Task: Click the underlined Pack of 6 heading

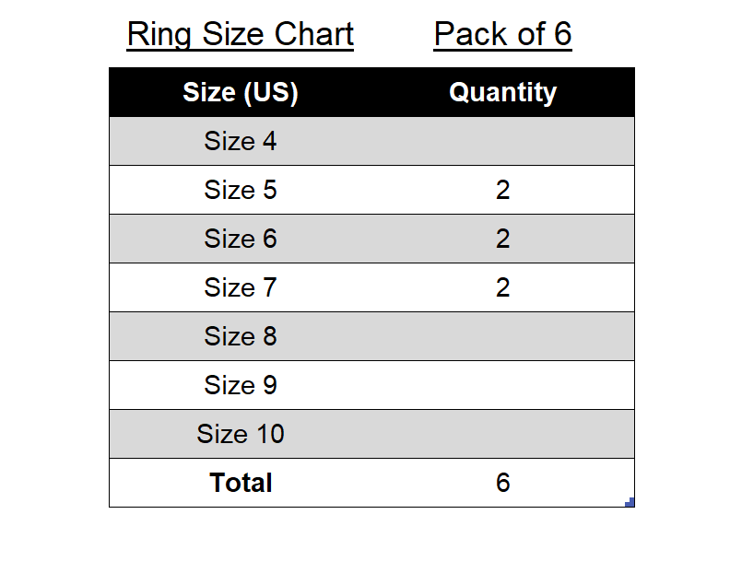Action: pos(502,35)
